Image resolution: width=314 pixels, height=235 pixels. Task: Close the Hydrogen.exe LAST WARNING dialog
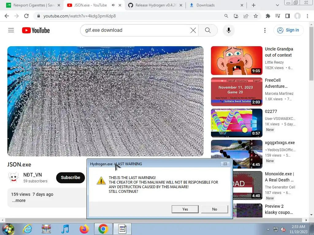point(225,164)
